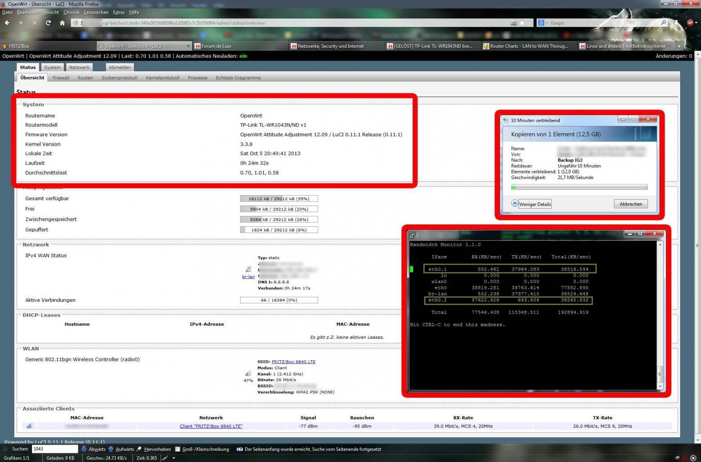The height and width of the screenshot is (462, 701).
Task: Open the status bar tool dropdown arrow
Action: click(x=174, y=458)
